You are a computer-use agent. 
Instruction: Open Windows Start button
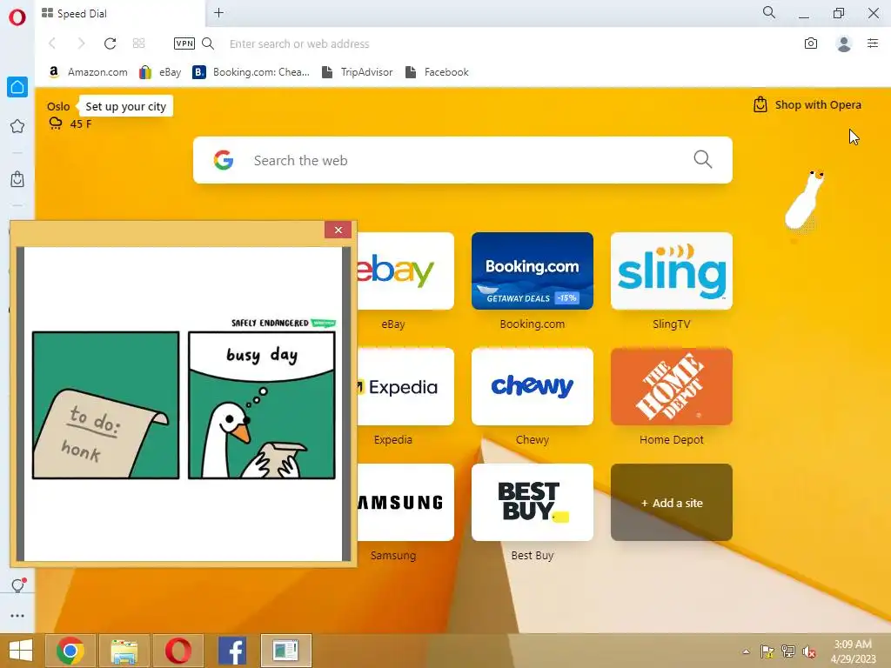coord(21,651)
